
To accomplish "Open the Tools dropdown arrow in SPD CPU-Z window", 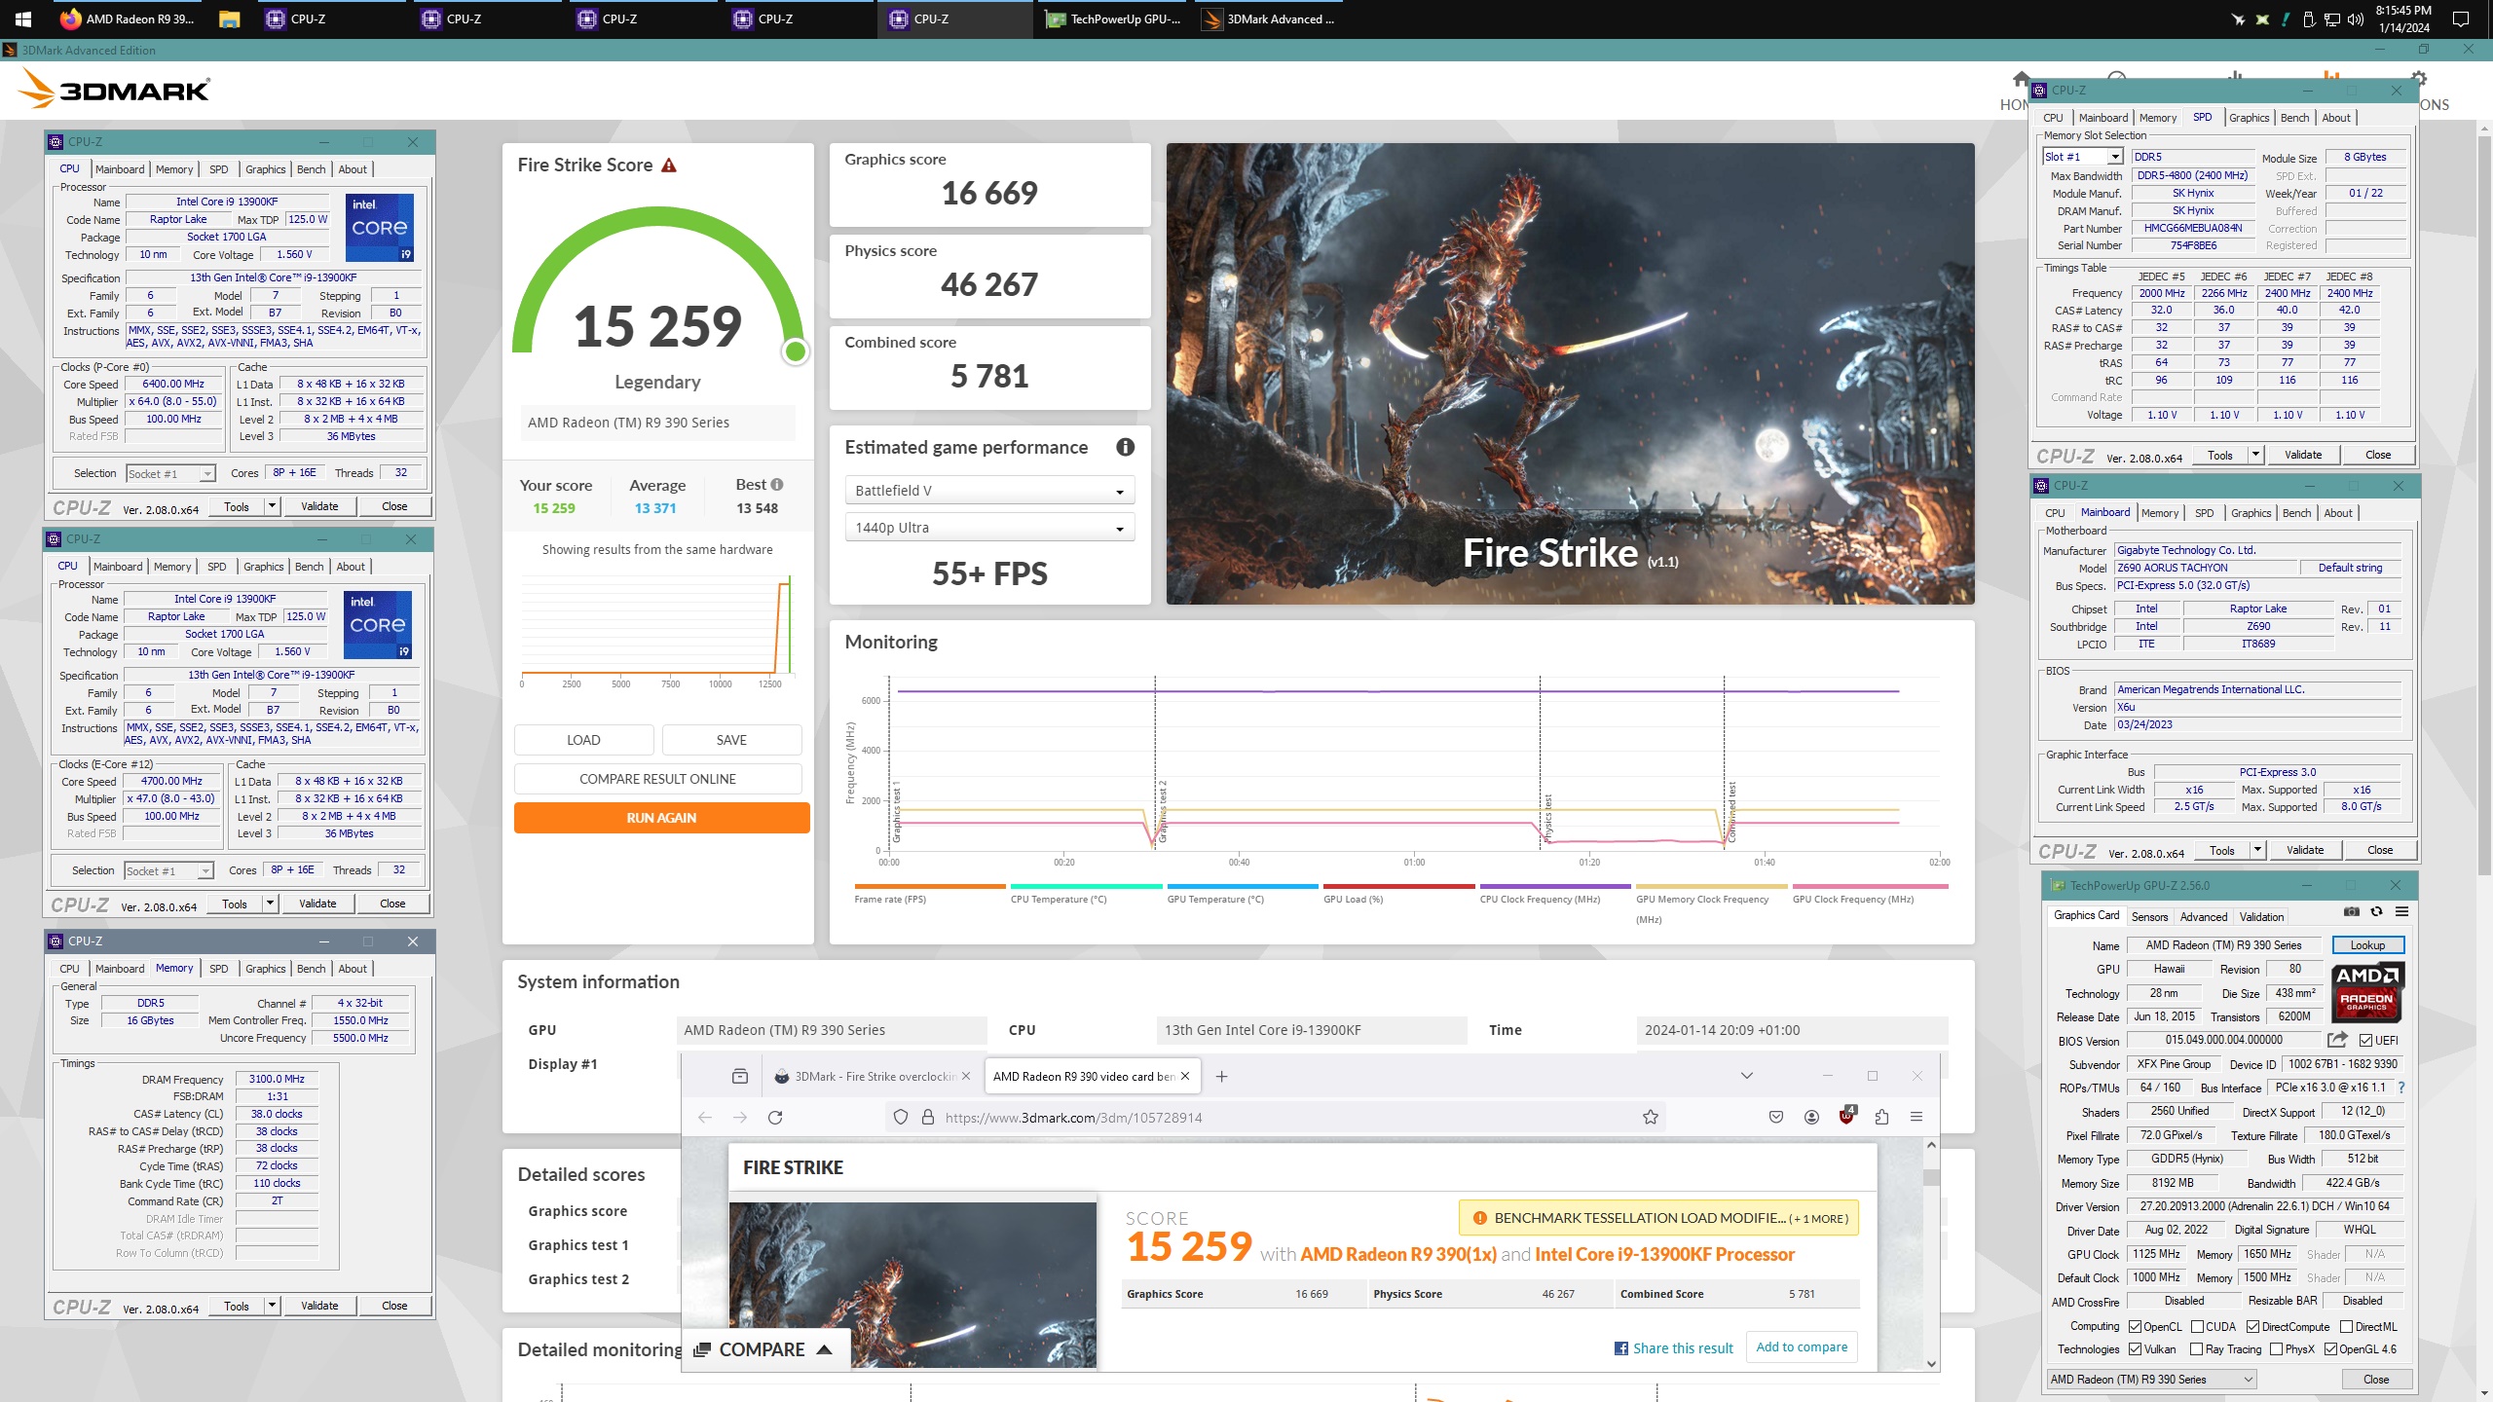I will point(2255,455).
